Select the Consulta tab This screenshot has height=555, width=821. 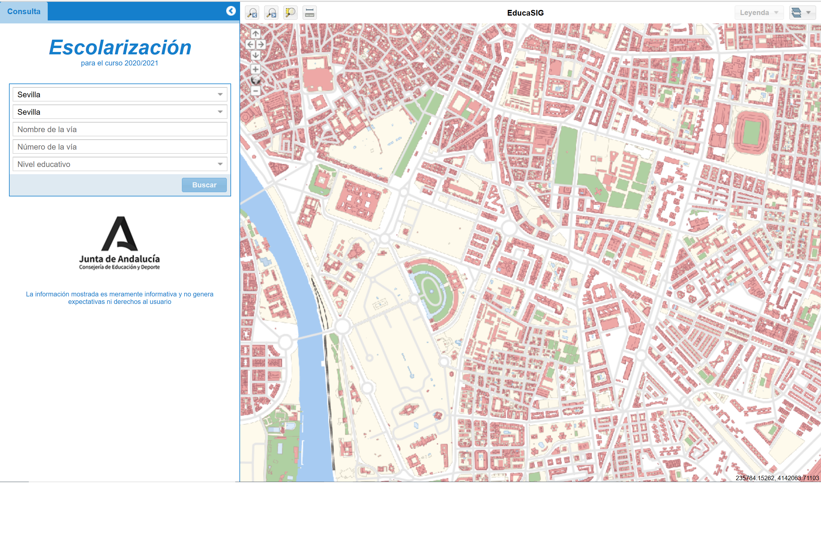(x=24, y=11)
